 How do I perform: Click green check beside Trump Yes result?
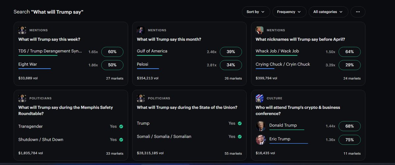pos(240,123)
